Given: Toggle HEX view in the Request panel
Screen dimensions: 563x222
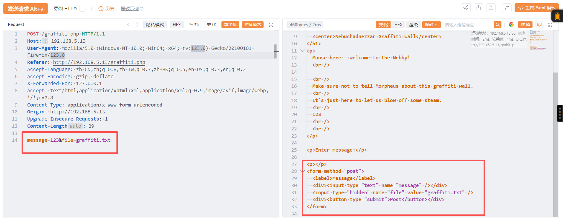Looking at the screenshot, I should (x=177, y=25).
